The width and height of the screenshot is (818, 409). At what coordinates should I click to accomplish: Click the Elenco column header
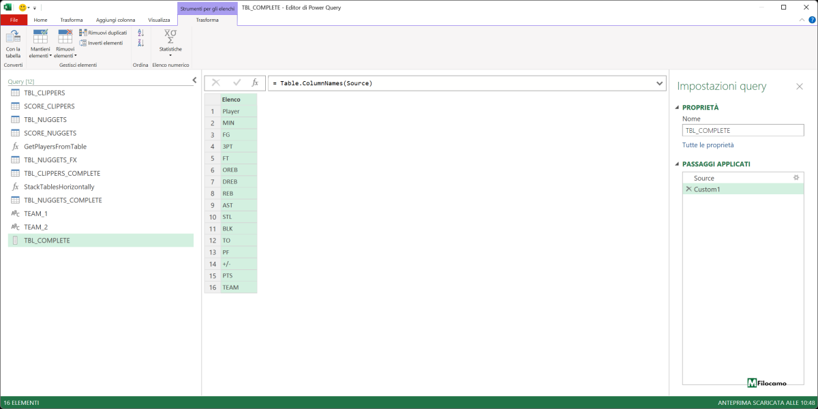coord(239,100)
